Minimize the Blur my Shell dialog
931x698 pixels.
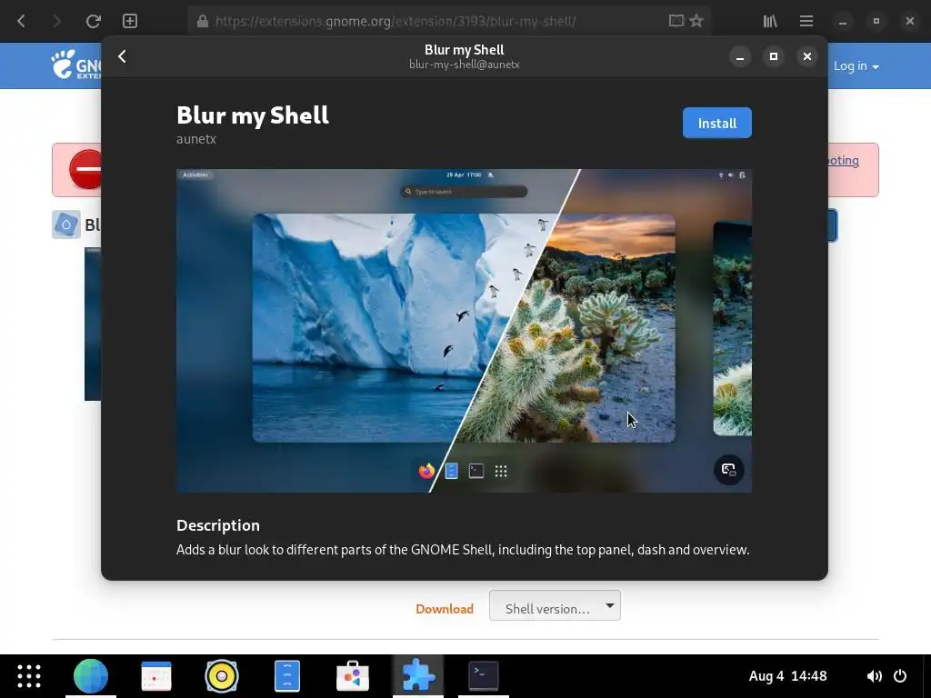point(740,56)
